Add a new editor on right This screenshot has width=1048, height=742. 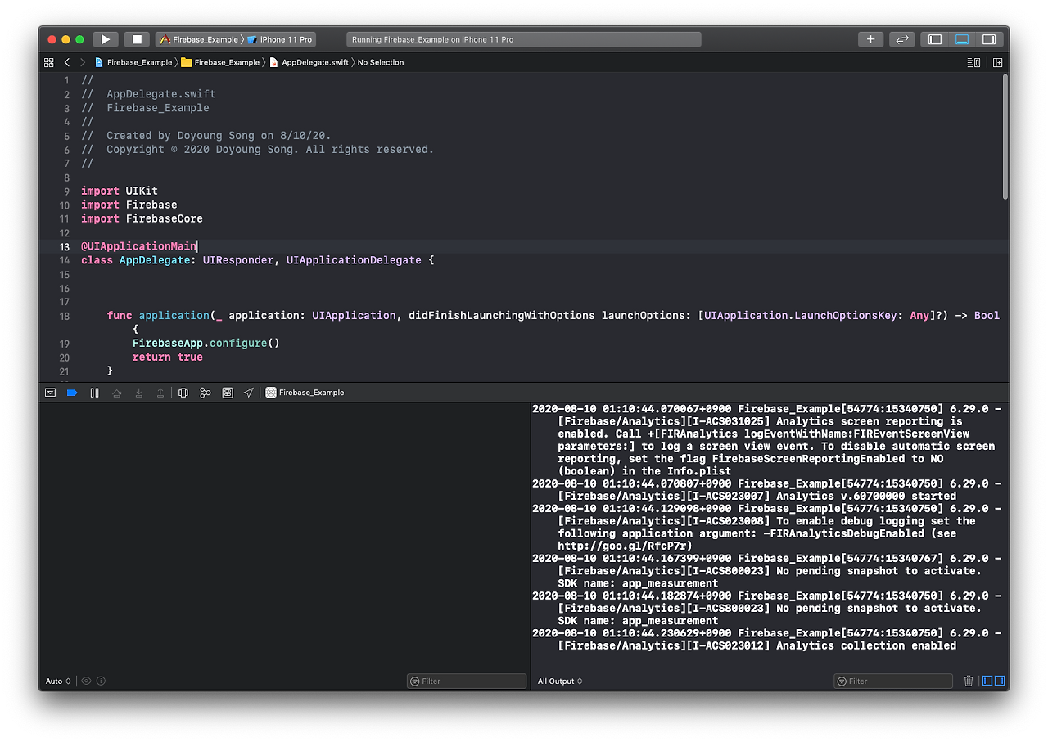997,62
